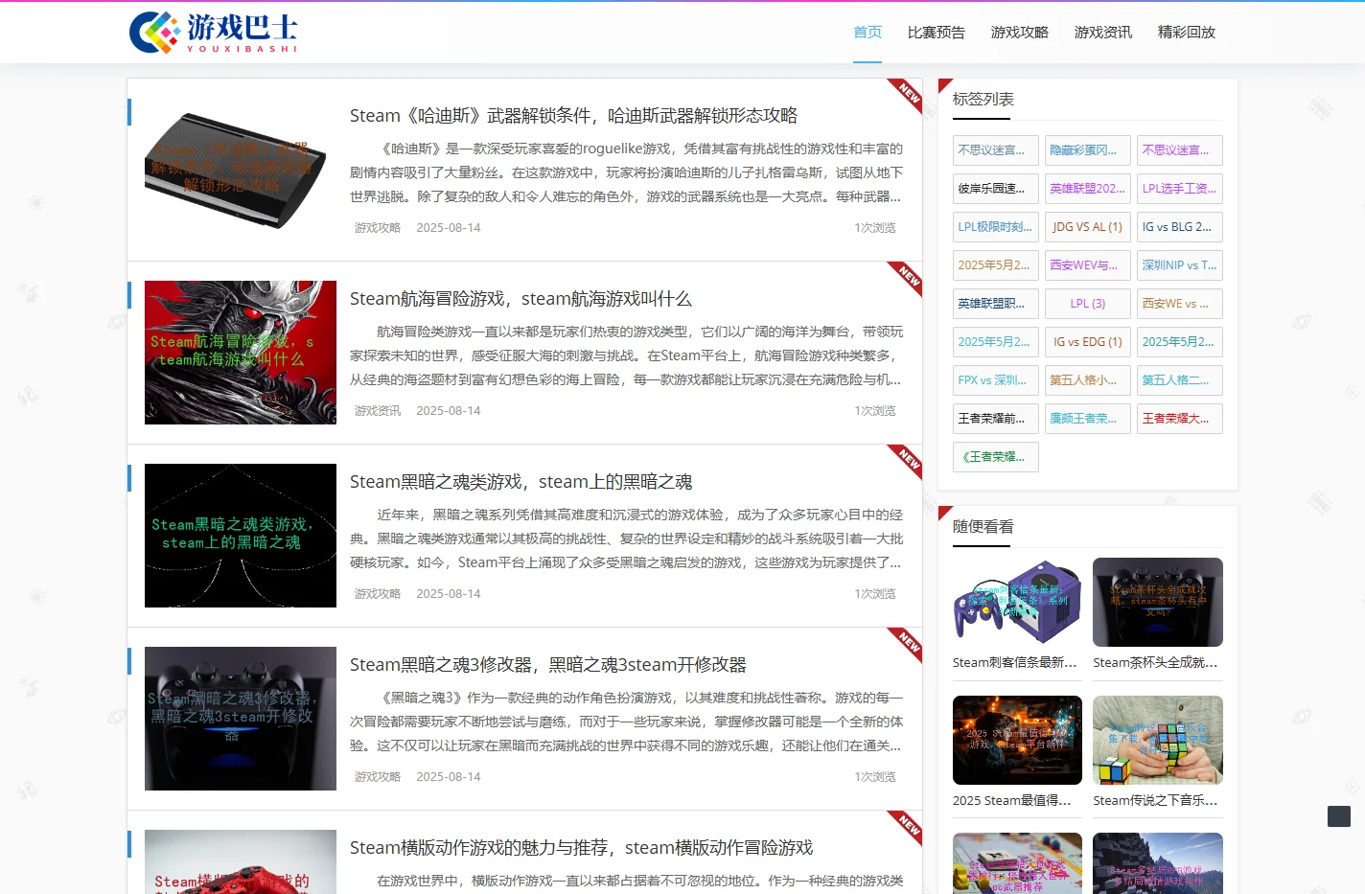Click the 游戏攻略 category under the 黑暗之魂类游戏 article
Viewport: 1365px width, 894px height.
click(x=378, y=594)
